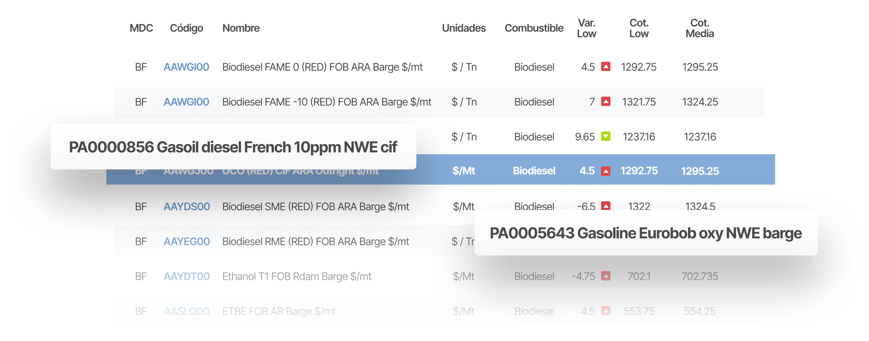Click faded arrow icon in ETBE row
Screen dimensions: 869x341
click(606, 311)
